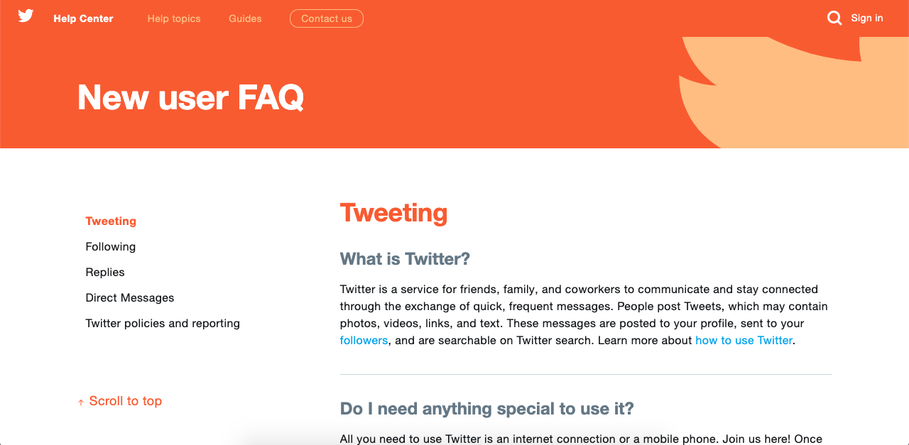Click Scroll to top link
The height and width of the screenshot is (445, 909).
[x=120, y=401]
